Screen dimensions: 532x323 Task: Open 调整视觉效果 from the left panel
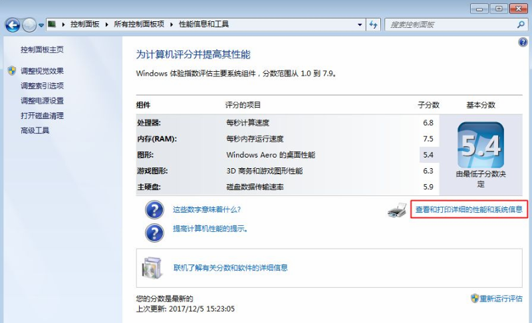pos(42,71)
